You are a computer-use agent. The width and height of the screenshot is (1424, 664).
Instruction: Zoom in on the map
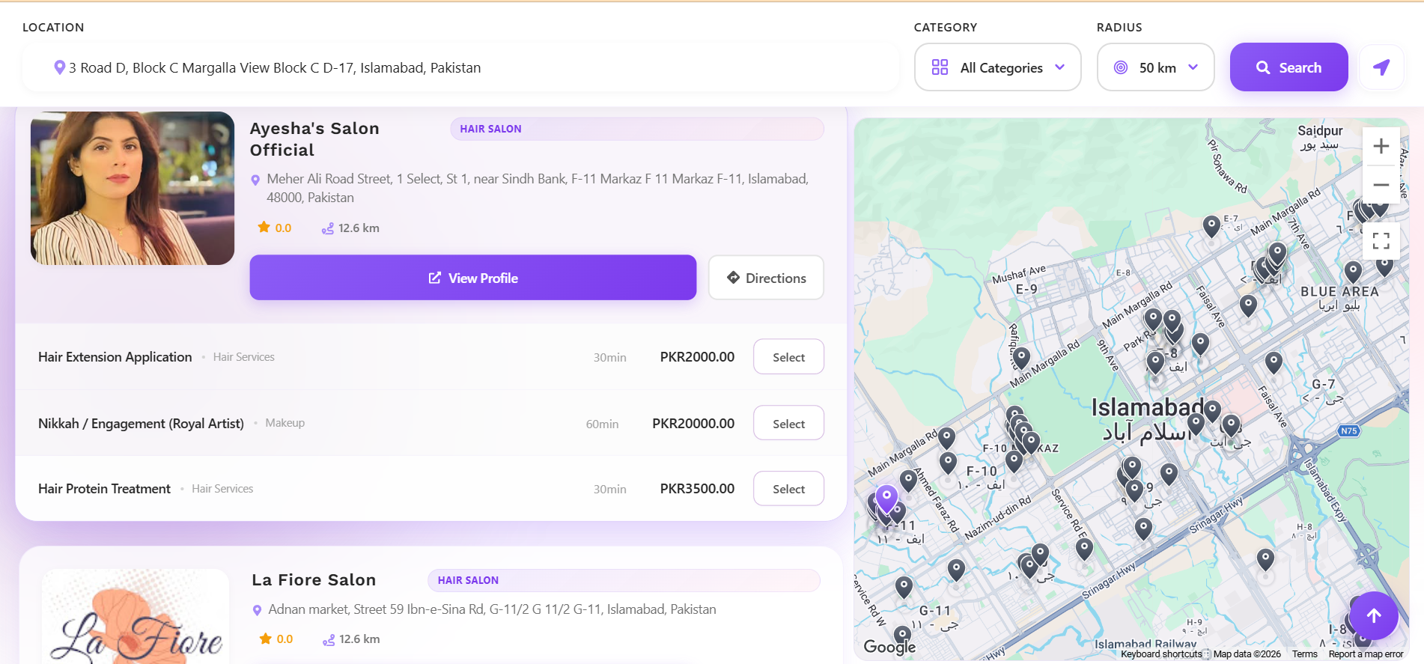[x=1381, y=147]
